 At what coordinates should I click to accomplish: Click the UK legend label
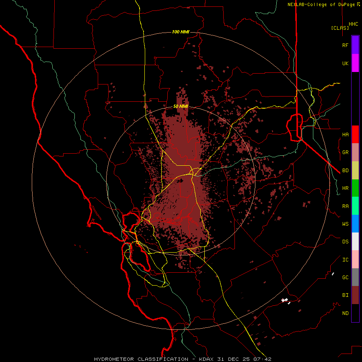[x=345, y=63]
